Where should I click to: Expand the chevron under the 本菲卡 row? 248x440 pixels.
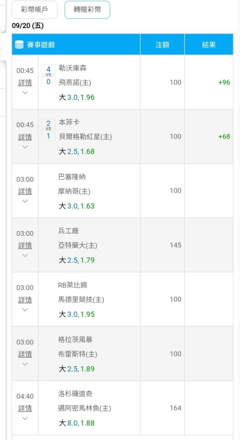pyautogui.click(x=25, y=147)
